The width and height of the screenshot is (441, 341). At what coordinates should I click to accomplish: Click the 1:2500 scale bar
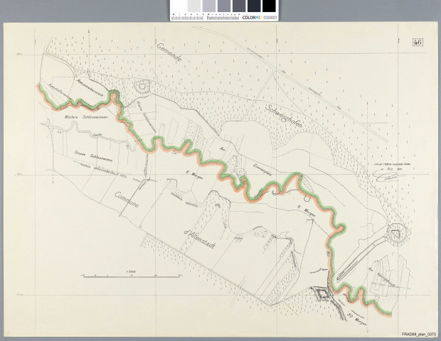[129, 274]
